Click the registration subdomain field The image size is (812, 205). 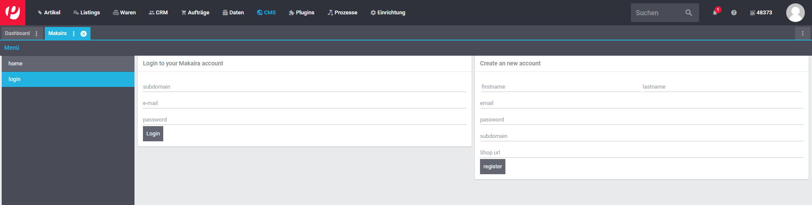642,136
